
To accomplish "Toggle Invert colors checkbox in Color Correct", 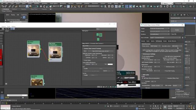I will [x=84, y=61].
